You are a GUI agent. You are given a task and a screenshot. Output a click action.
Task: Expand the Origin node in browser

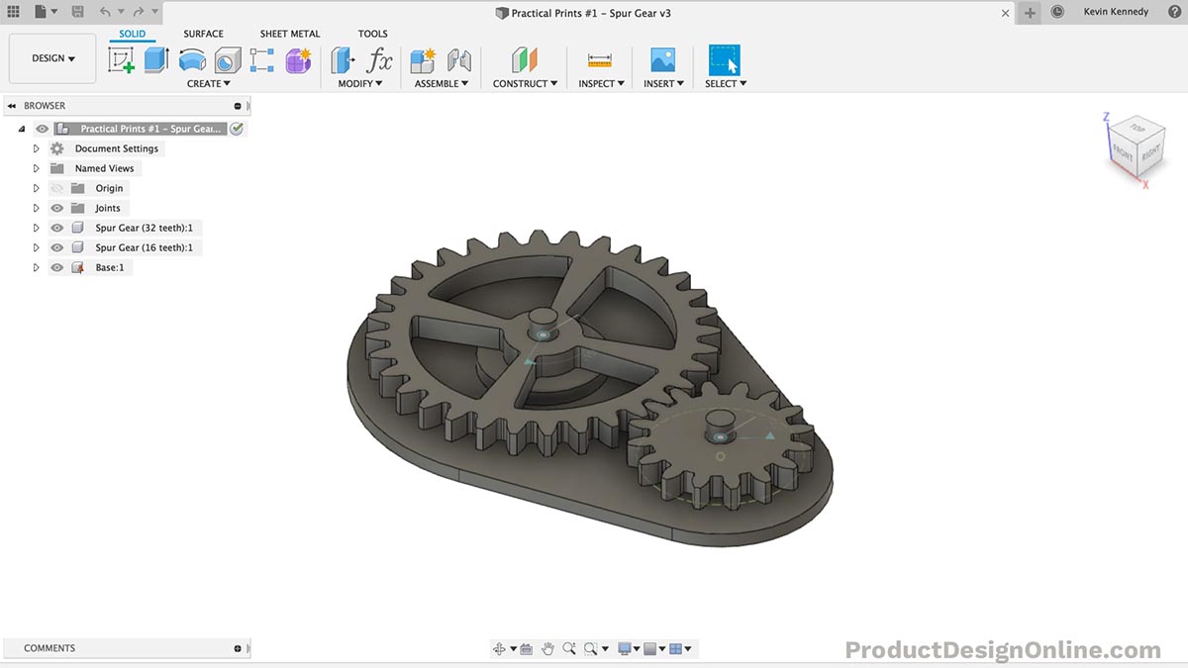click(x=35, y=187)
